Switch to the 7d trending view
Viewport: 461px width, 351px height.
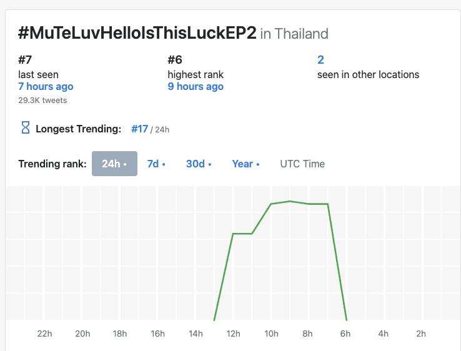tap(156, 164)
